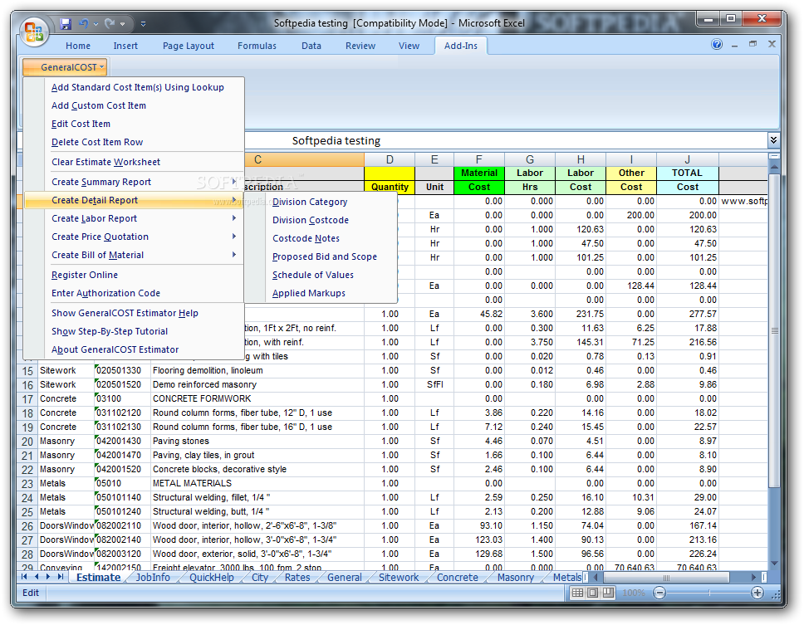The height and width of the screenshot is (625, 804).
Task: Click the vertical scrollbar down arrow
Action: pos(774,564)
